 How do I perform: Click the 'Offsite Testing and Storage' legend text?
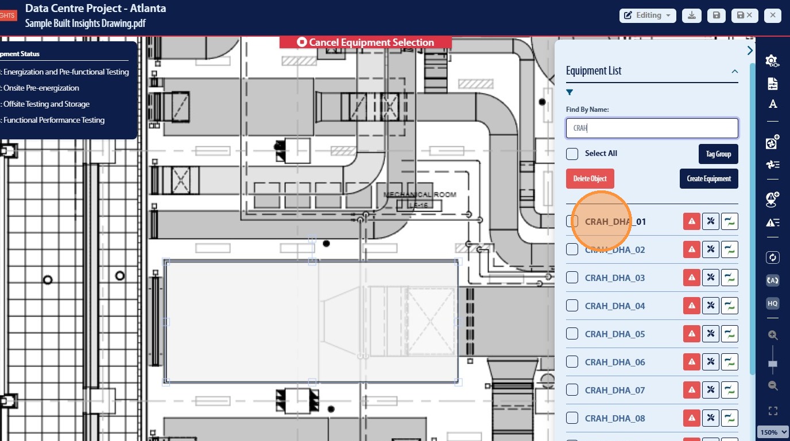pyautogui.click(x=47, y=104)
